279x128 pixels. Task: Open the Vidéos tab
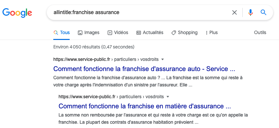pos(118,33)
